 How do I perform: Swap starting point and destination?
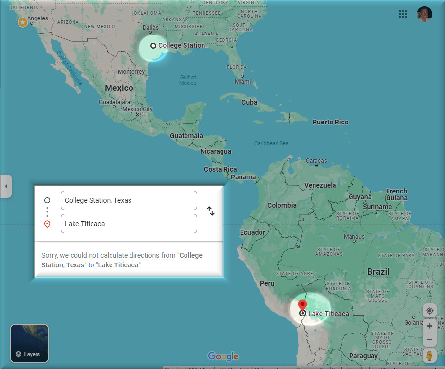click(x=210, y=211)
